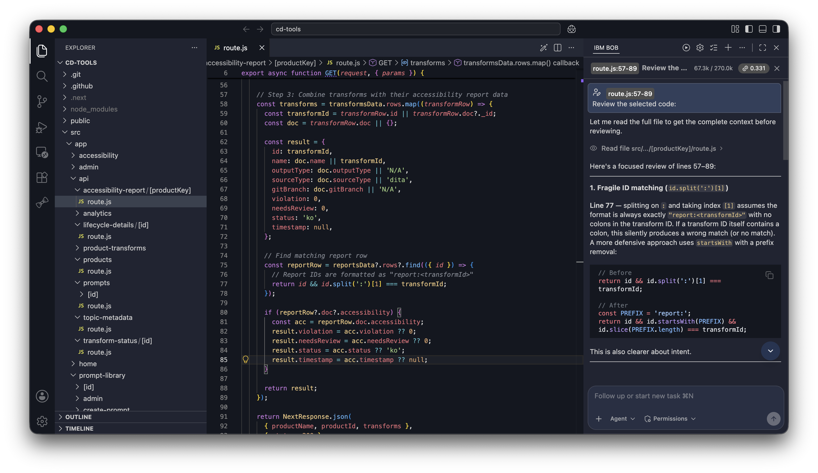The height and width of the screenshot is (473, 818).
Task: Expand the Read file route.js step
Action: (x=656, y=148)
